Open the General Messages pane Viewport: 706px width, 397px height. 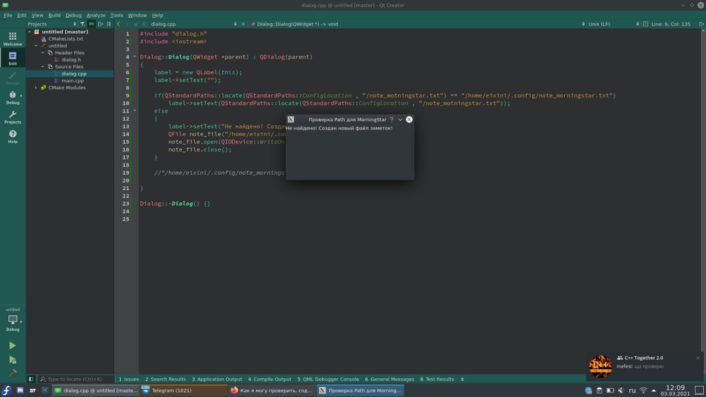click(x=389, y=379)
